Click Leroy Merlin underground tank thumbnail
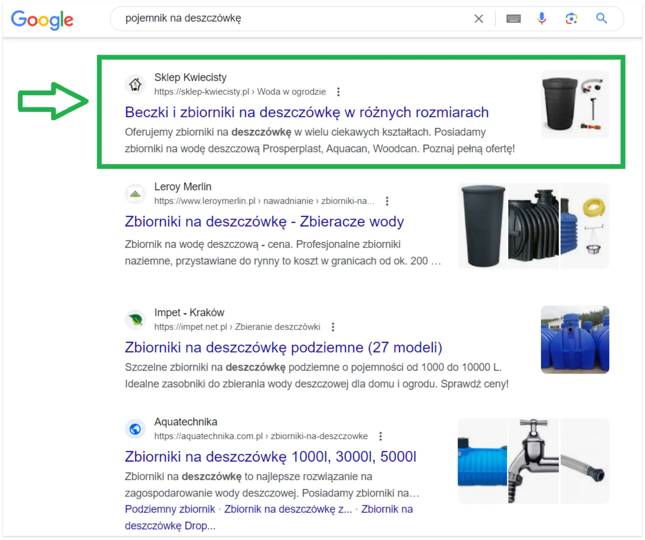 point(533,226)
